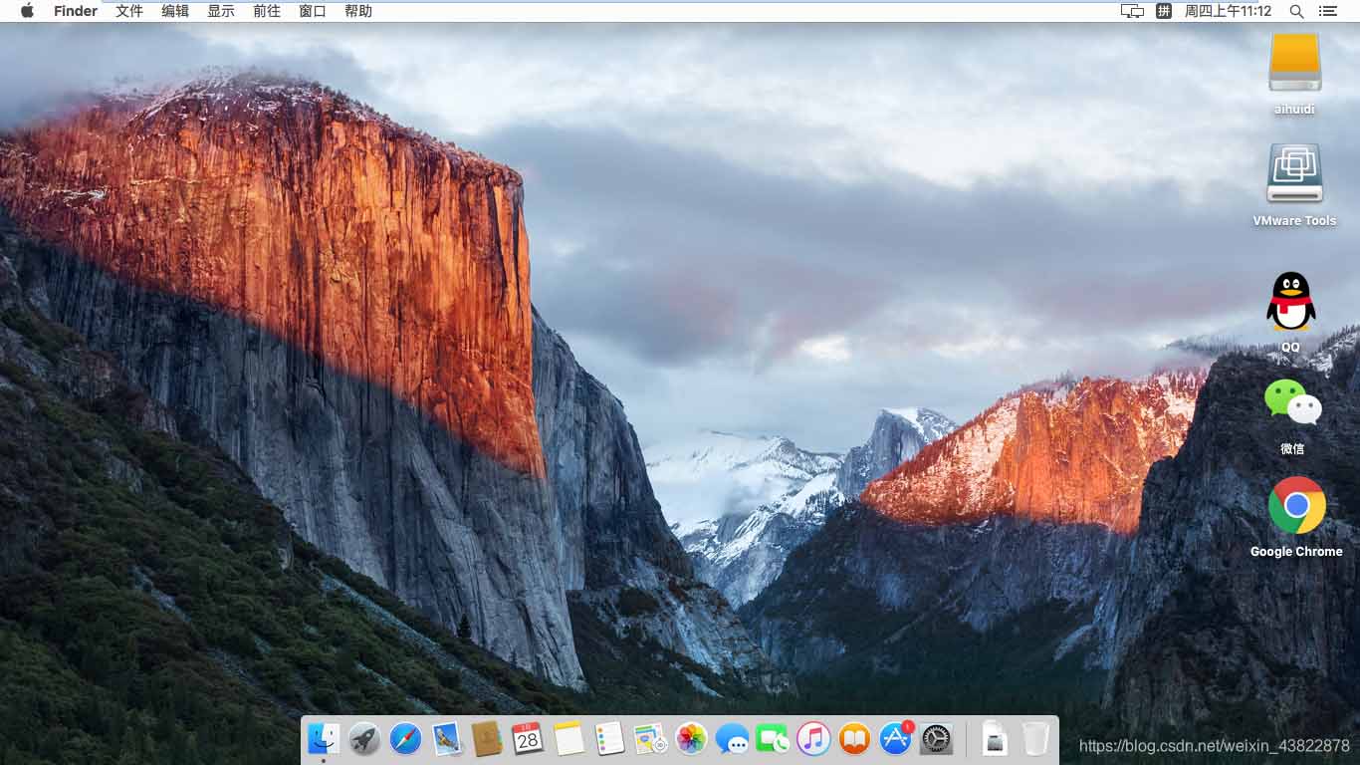The width and height of the screenshot is (1360, 765).
Task: Launch Launchpad from the Dock
Action: (364, 739)
